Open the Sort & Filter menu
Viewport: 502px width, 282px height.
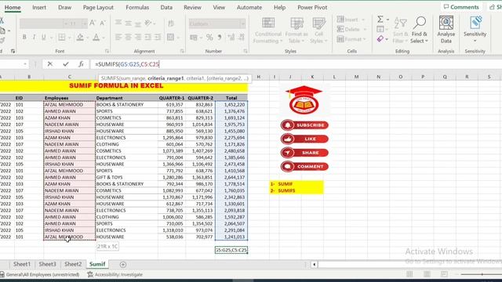(x=400, y=31)
